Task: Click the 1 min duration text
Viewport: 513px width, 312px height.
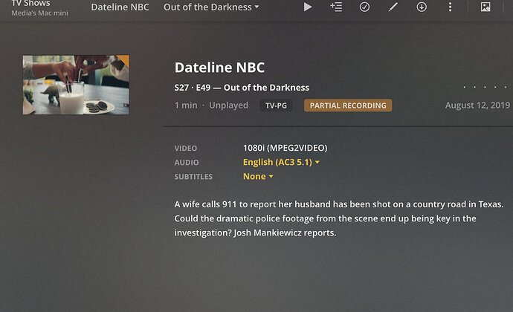Action: (186, 105)
